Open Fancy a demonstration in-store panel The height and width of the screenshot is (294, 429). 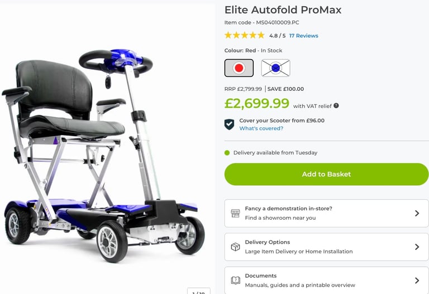tap(326, 213)
